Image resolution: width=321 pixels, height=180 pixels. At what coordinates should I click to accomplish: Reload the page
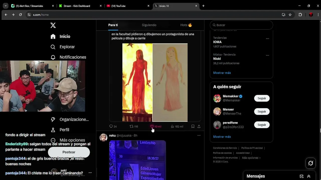(21, 15)
